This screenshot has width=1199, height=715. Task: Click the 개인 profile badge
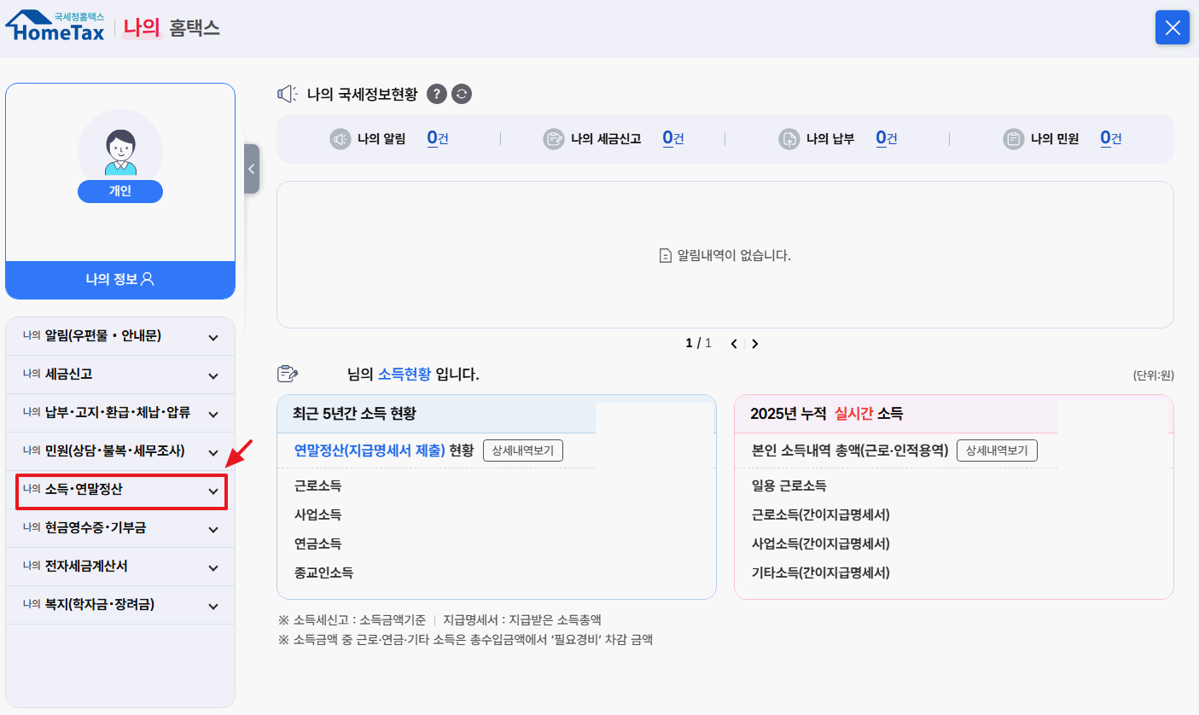pyautogui.click(x=119, y=191)
